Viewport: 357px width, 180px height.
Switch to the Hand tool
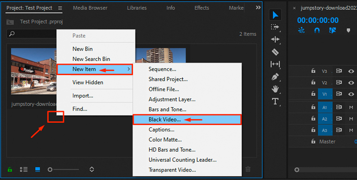[275, 89]
